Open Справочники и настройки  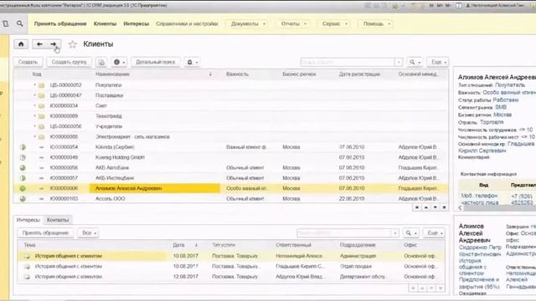click(187, 23)
